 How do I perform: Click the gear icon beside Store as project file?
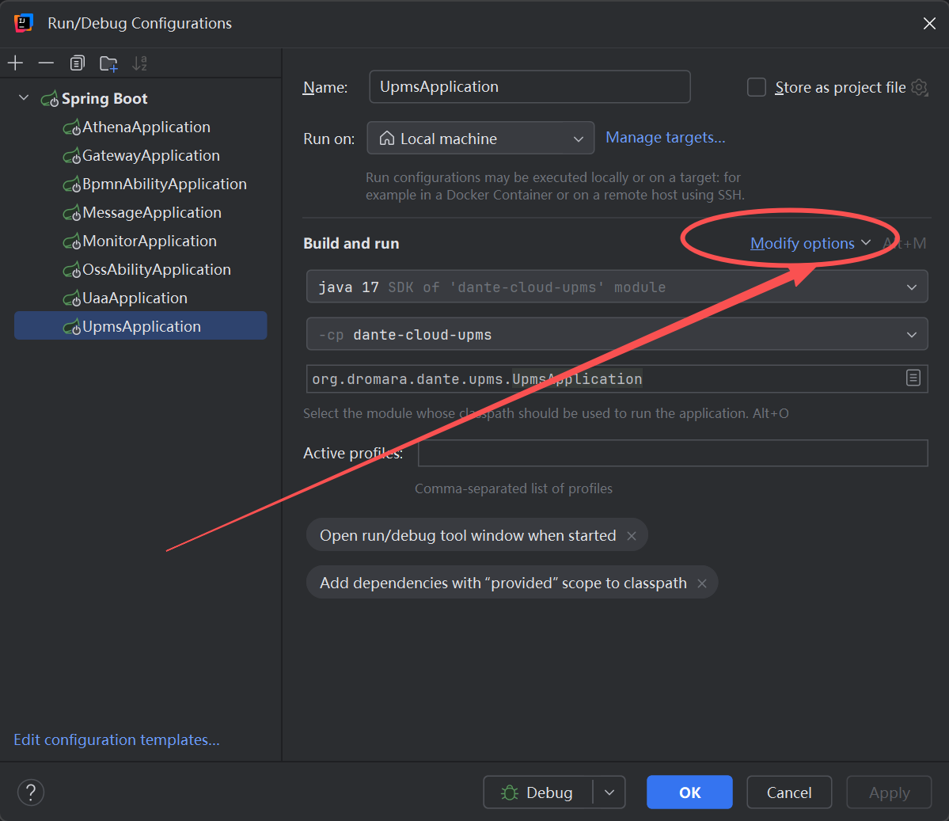point(919,87)
